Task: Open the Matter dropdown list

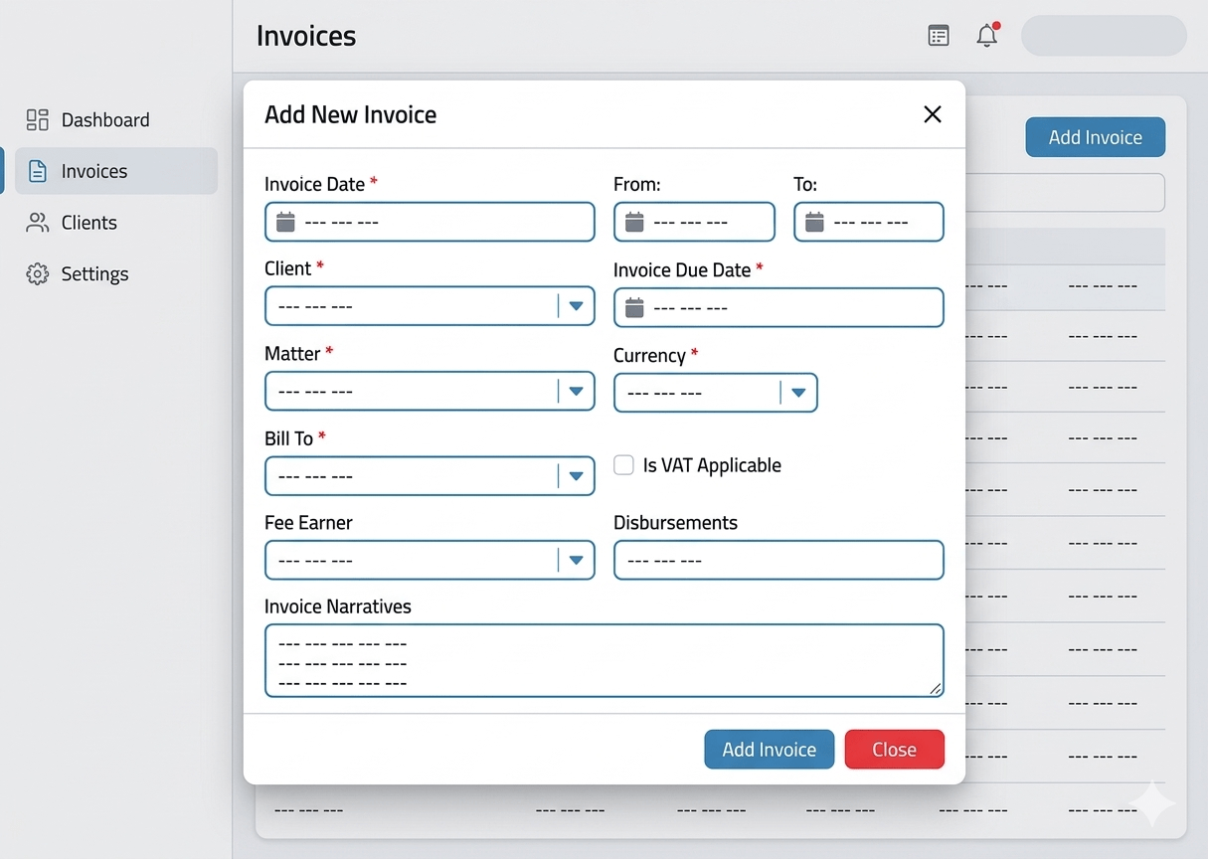Action: point(576,392)
